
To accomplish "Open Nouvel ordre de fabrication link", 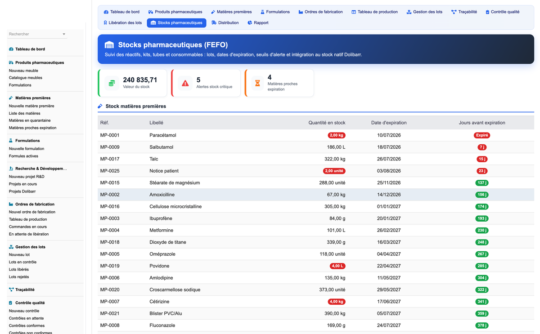I will point(32,212).
